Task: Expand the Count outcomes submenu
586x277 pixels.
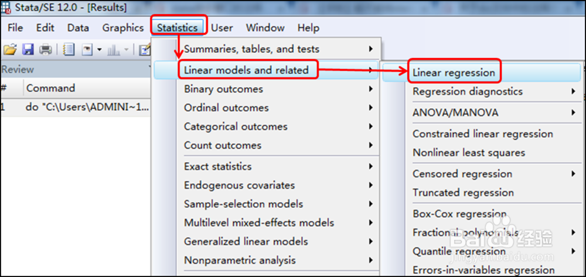Action: coord(267,145)
